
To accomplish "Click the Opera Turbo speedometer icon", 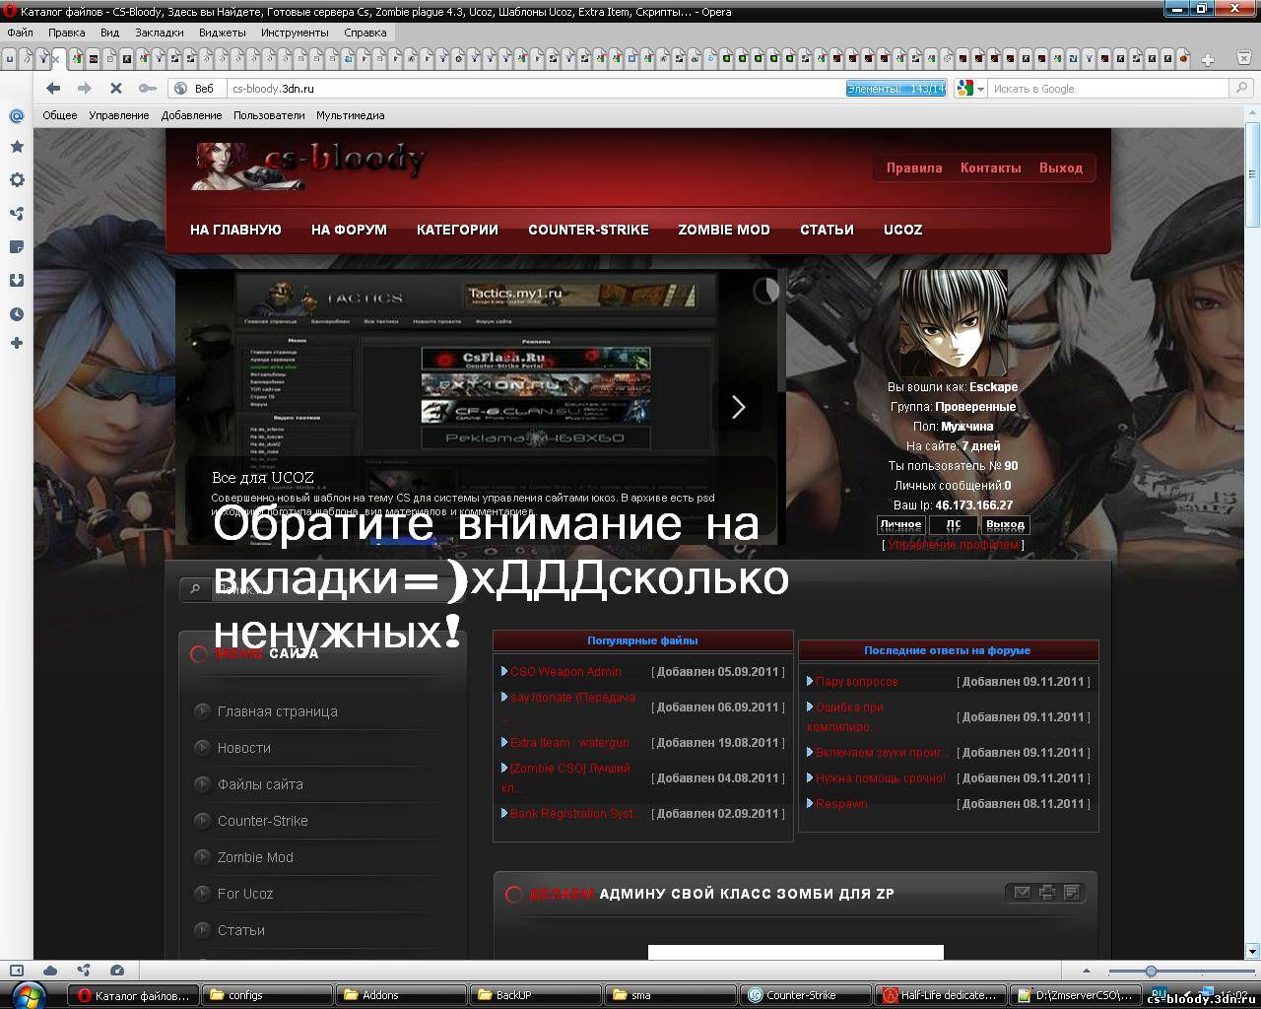I will coord(117,971).
